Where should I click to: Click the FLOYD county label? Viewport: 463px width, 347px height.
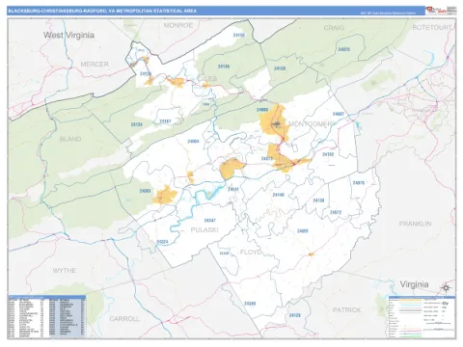[251, 253]
